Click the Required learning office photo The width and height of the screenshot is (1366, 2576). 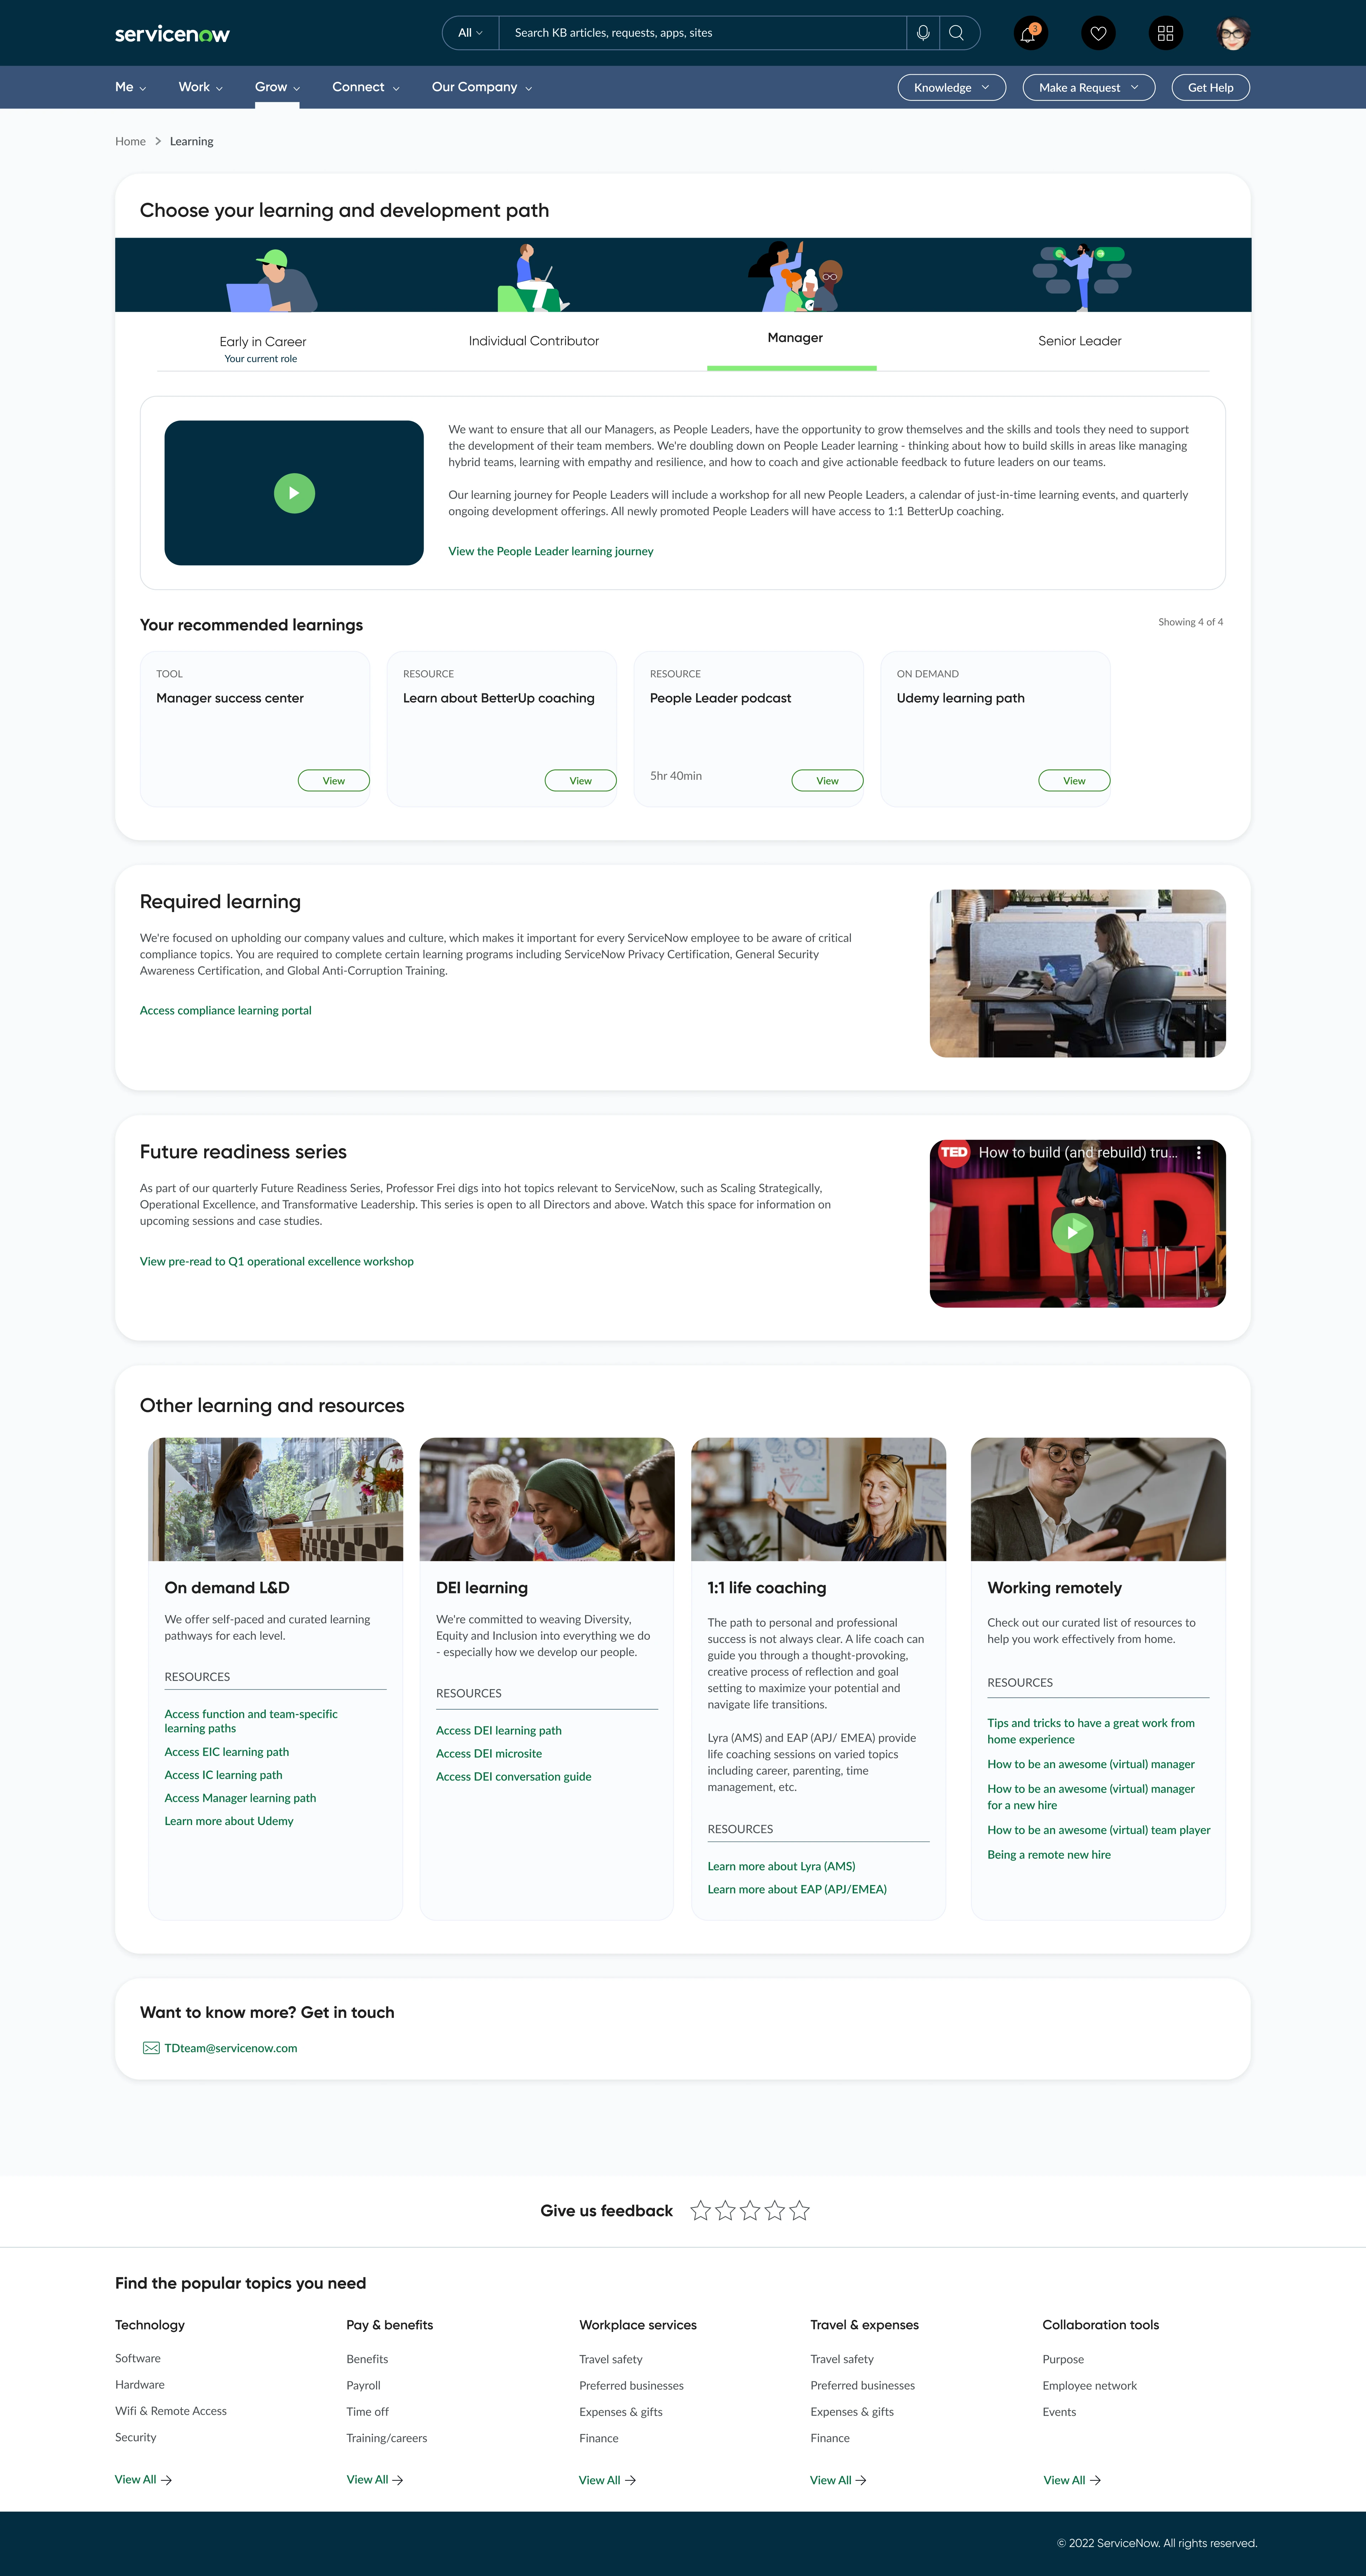click(x=1077, y=973)
